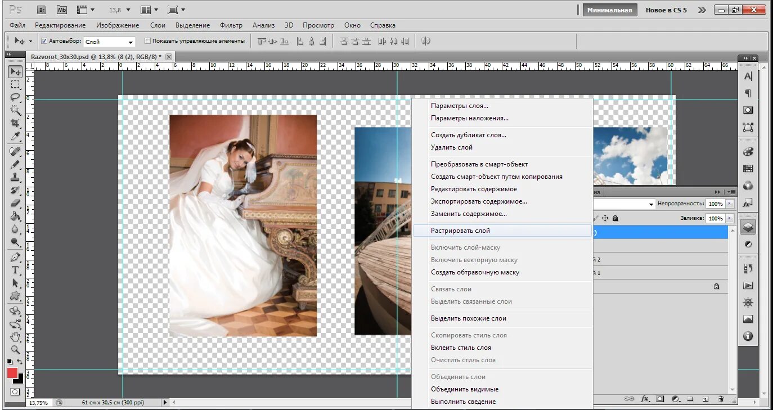Select the Path Selection arrow tool
773x410 pixels.
click(15, 283)
